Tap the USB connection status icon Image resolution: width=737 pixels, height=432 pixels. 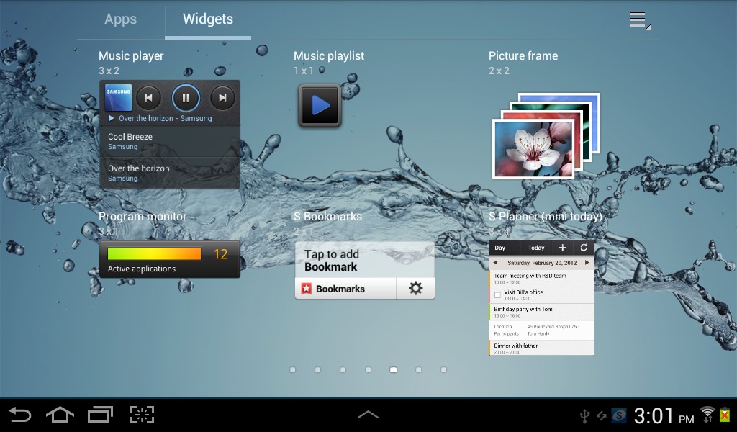tap(584, 416)
